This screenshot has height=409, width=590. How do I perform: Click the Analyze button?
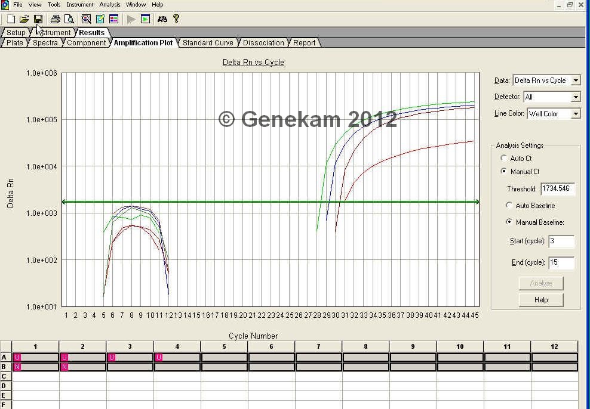pyautogui.click(x=540, y=283)
